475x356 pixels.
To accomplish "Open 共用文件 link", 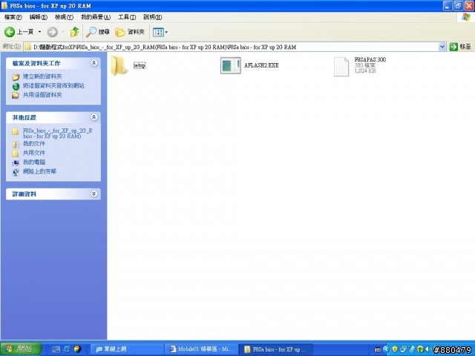I will [x=34, y=153].
